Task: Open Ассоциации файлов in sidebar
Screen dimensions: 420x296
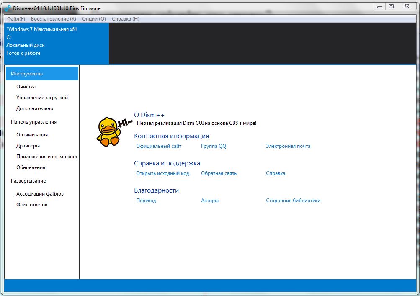Action: point(40,194)
